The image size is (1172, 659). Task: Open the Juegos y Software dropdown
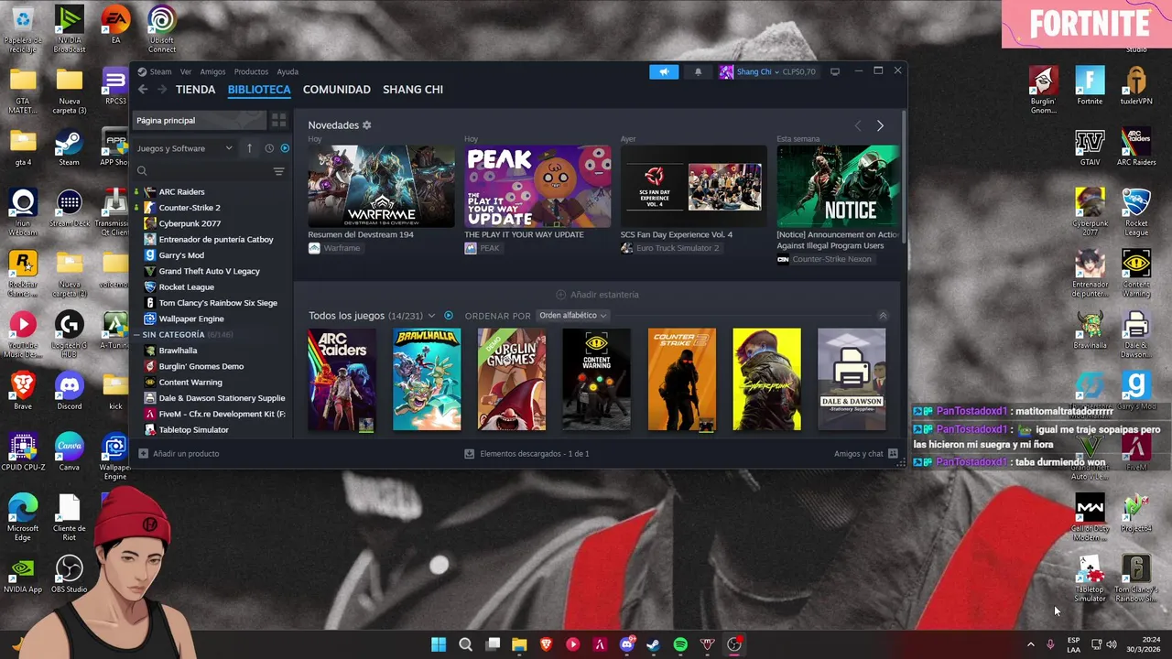click(185, 148)
